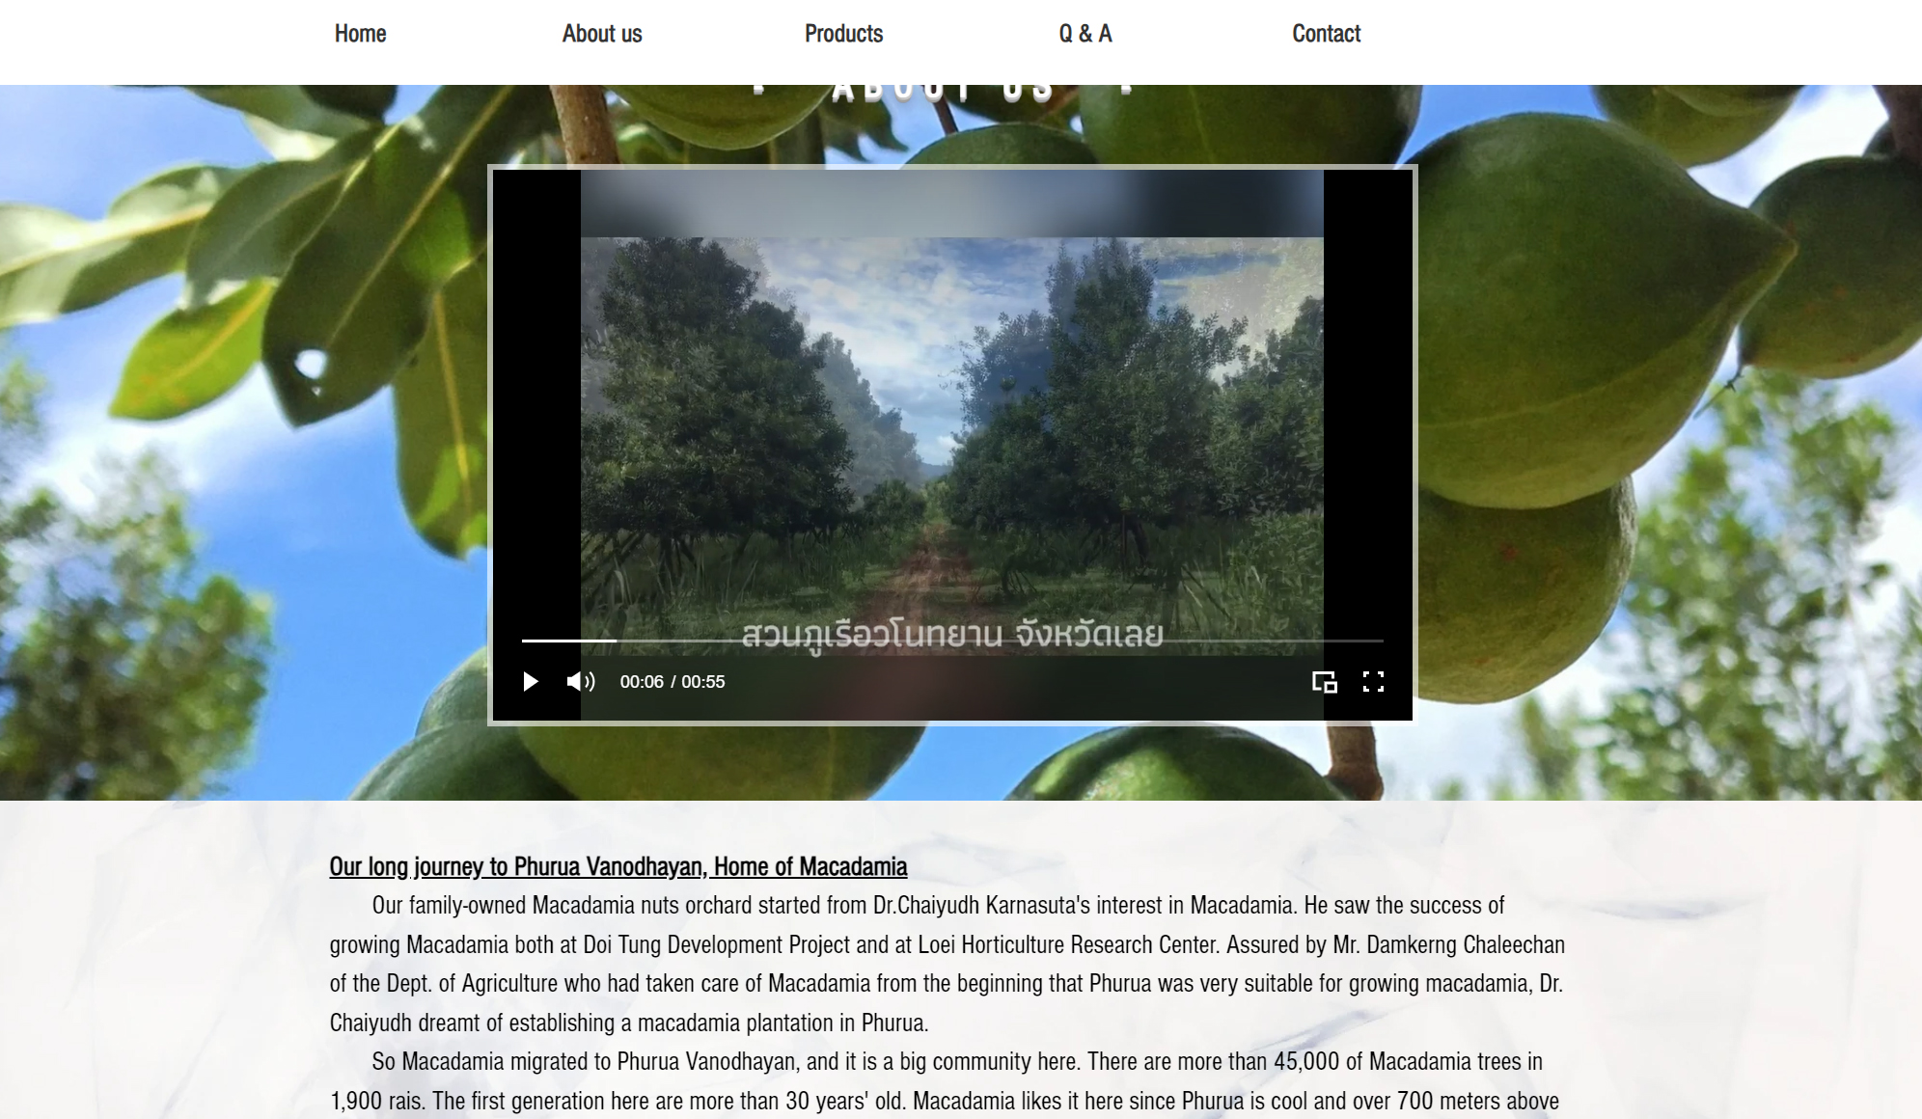Click the white played part of the seek bar
The width and height of the screenshot is (1922, 1119).
pos(567,641)
